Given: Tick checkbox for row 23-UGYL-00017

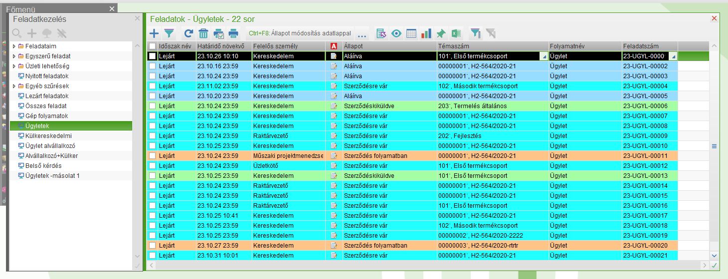Looking at the screenshot, I should tap(153, 216).
